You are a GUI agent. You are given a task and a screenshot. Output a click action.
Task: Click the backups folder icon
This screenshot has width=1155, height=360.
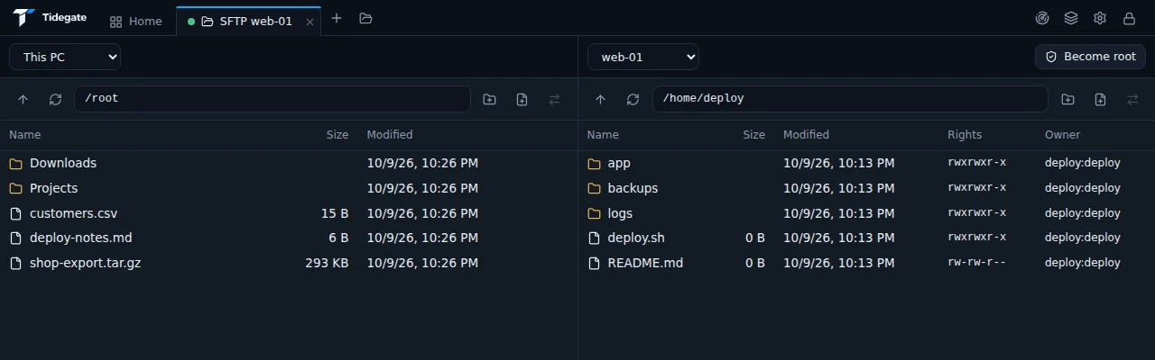[x=594, y=189]
